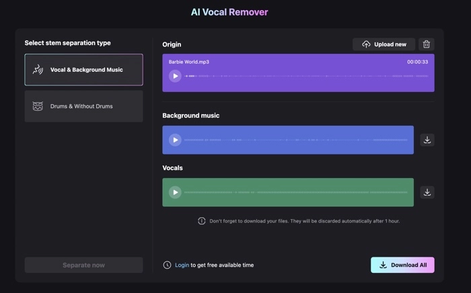Click the info icon before download reminder

click(202, 221)
